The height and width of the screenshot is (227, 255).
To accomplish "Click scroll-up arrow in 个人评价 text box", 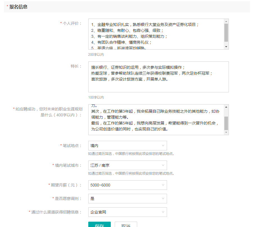I will click(x=226, y=21).
